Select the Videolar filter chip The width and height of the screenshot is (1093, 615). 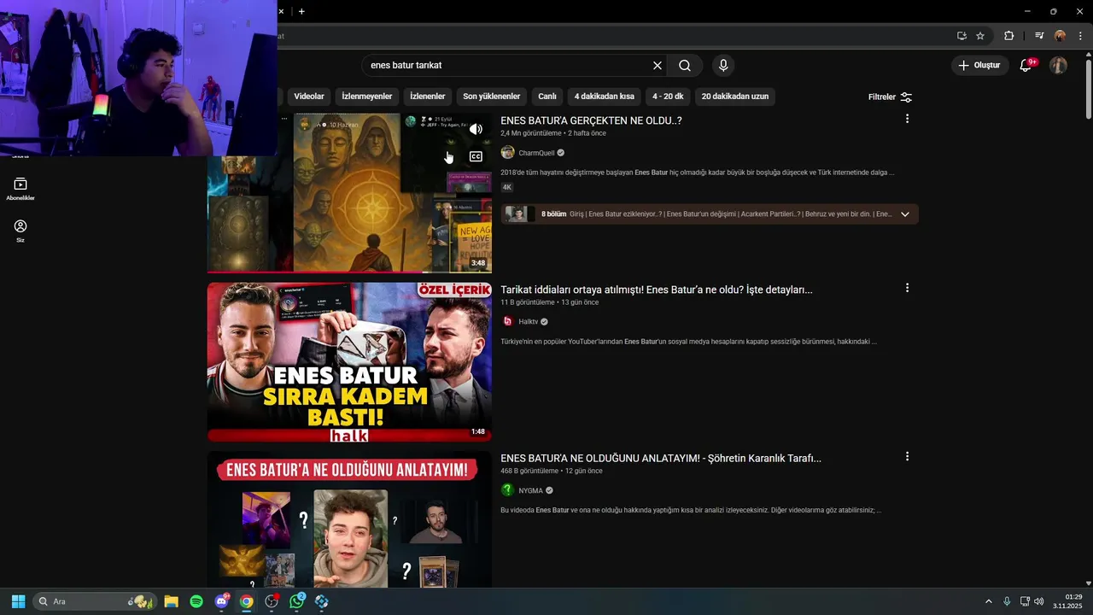point(309,97)
